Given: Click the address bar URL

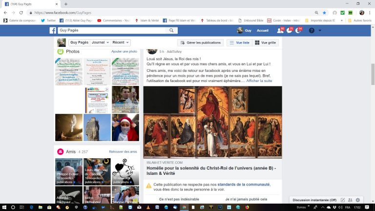Looking at the screenshot, I should [x=63, y=13].
